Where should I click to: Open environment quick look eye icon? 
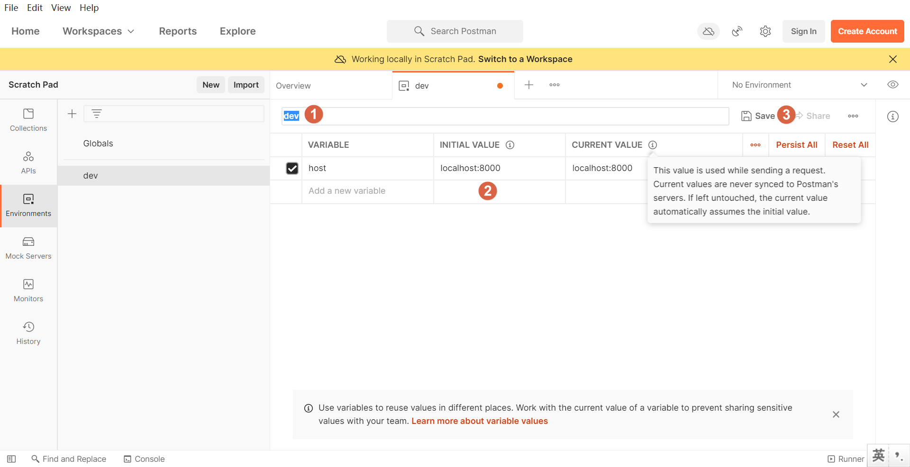(892, 85)
